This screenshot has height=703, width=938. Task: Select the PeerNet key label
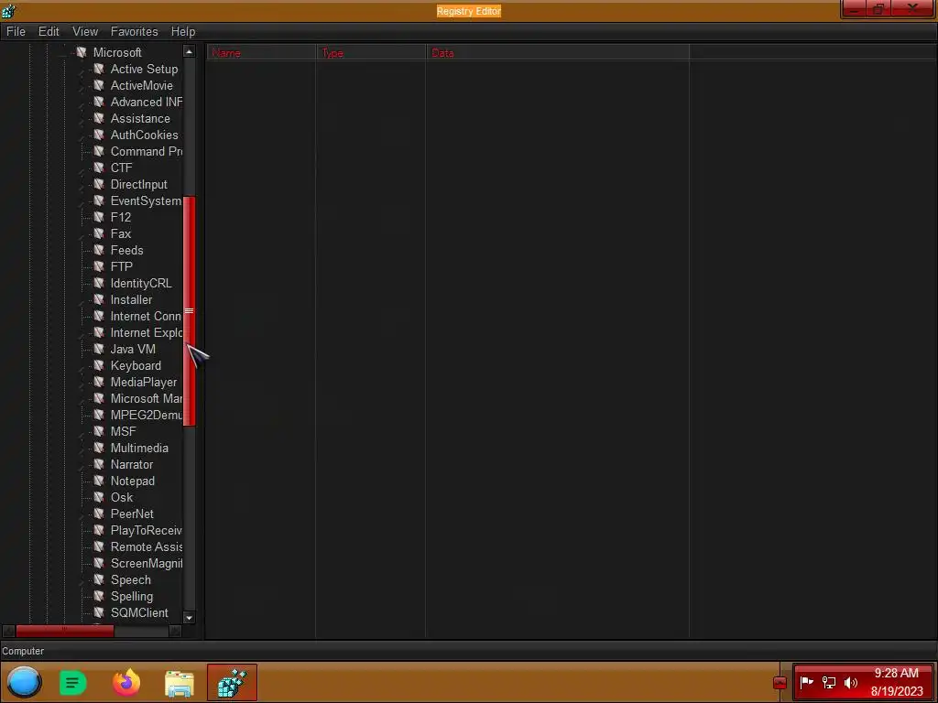pyautogui.click(x=132, y=514)
